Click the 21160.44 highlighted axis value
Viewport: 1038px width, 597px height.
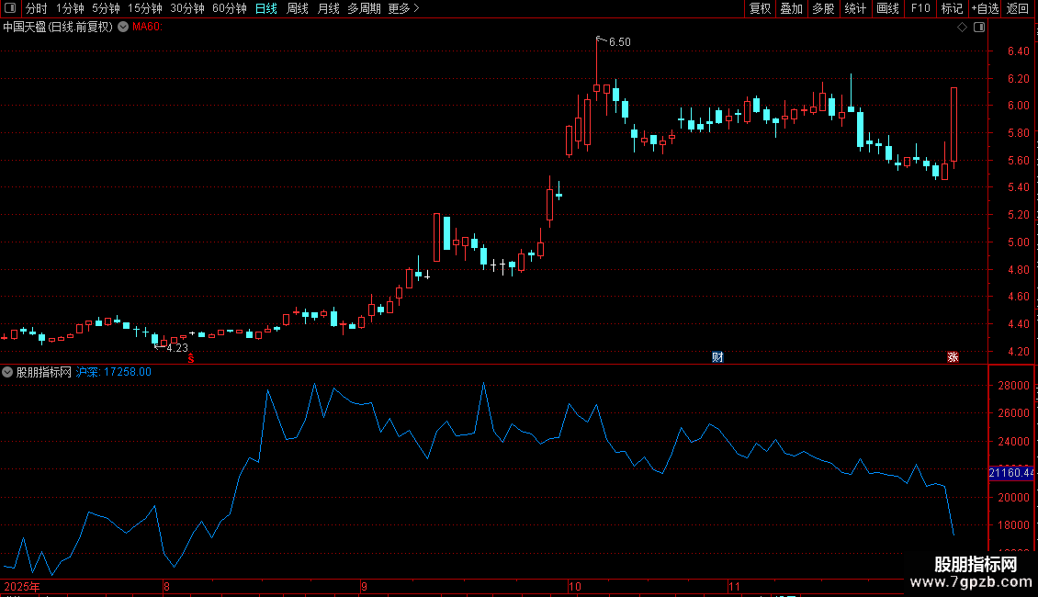(1010, 473)
